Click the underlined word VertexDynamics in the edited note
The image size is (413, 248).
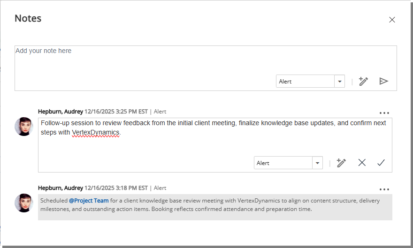(96, 133)
